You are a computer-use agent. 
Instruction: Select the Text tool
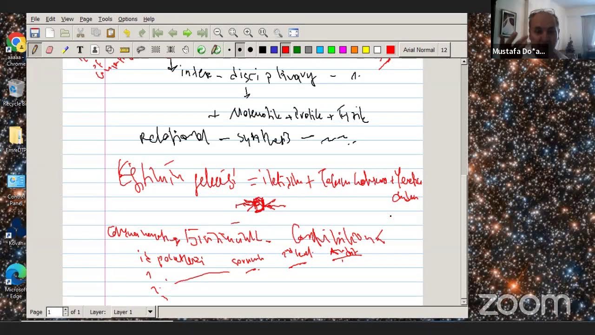click(80, 50)
